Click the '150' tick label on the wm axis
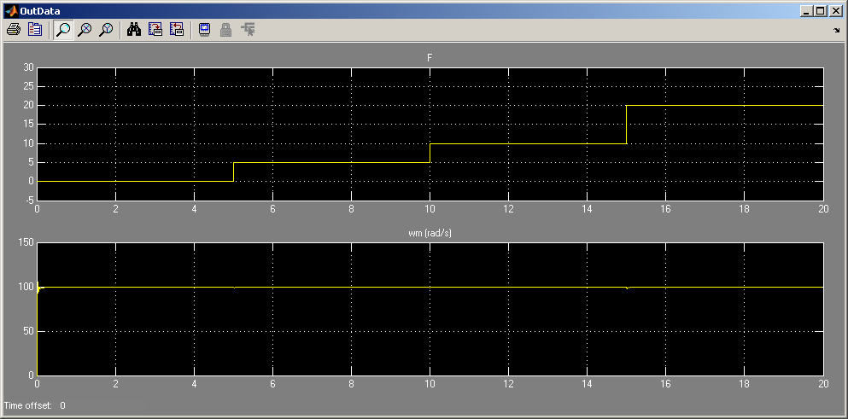Viewport: 848px width, 419px height. [x=26, y=244]
